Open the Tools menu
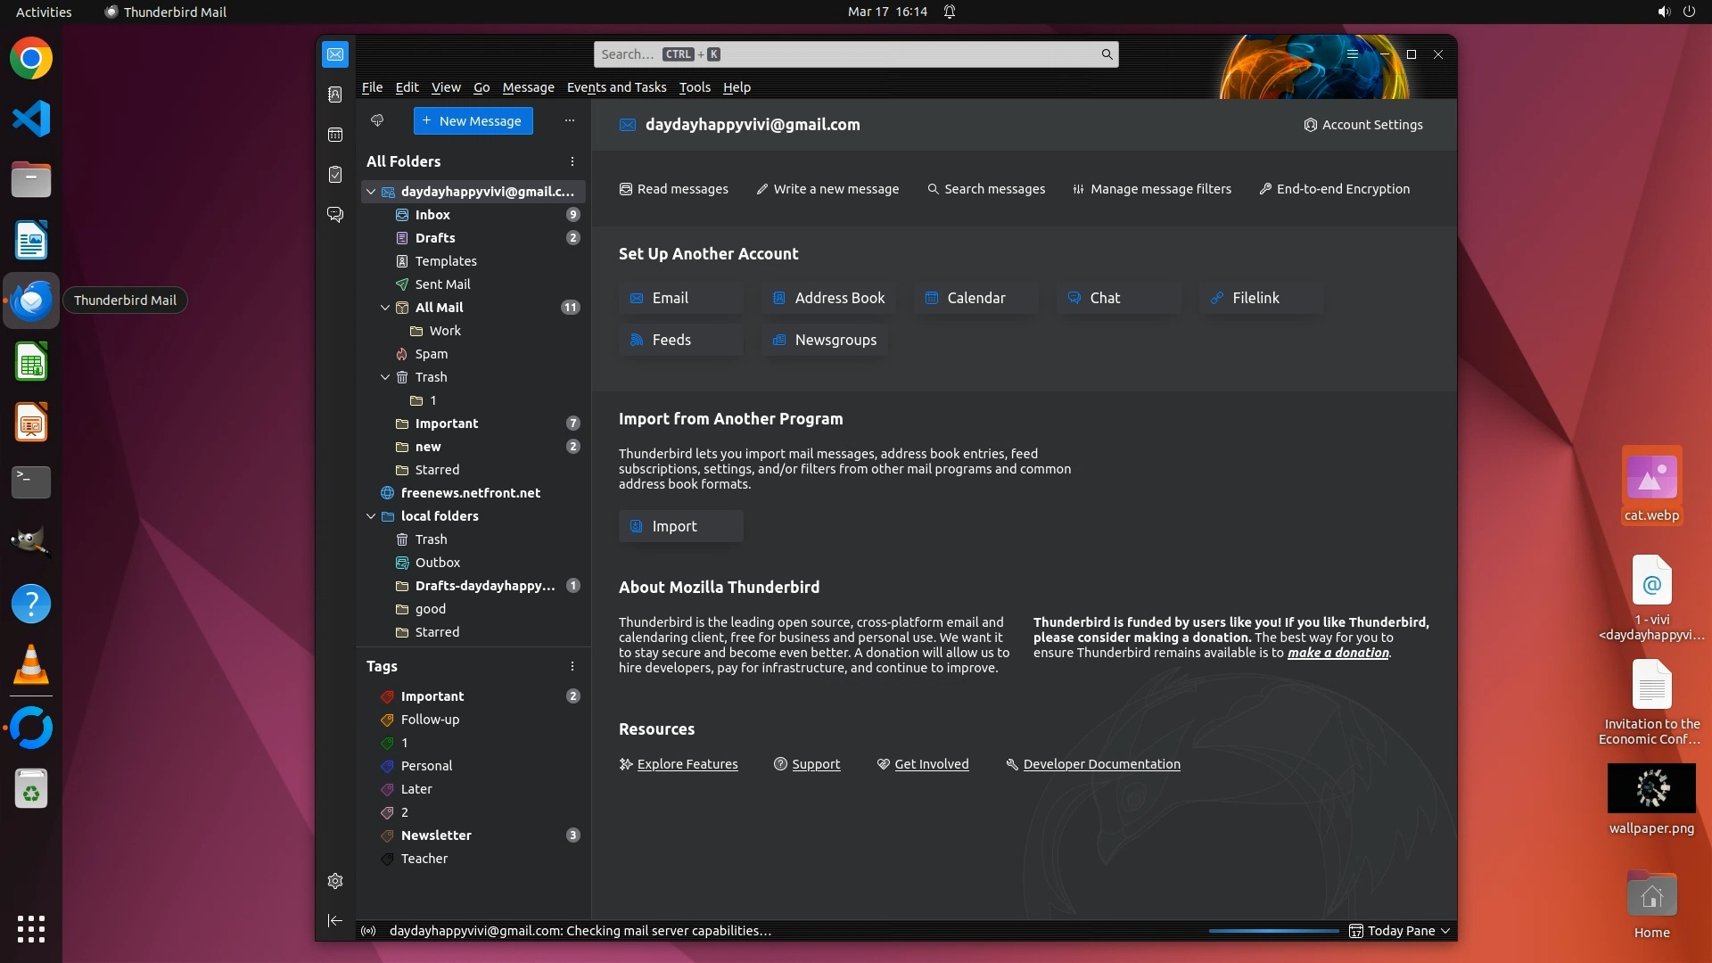Viewport: 1712px width, 963px height. click(694, 87)
